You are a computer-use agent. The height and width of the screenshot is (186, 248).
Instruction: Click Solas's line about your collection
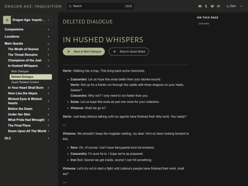coord(115,102)
